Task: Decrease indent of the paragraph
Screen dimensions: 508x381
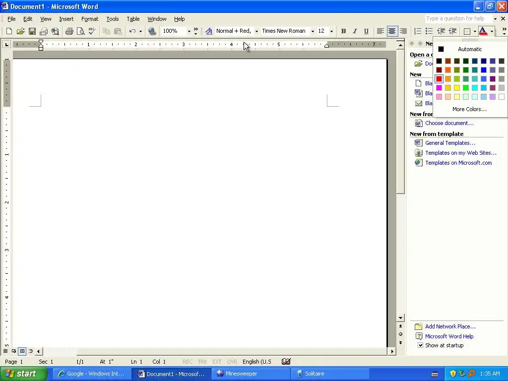Action: coord(441,31)
